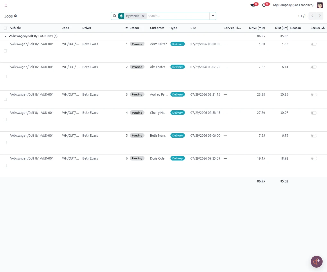
Task: Click distance value 30.97
Action: click(x=284, y=113)
